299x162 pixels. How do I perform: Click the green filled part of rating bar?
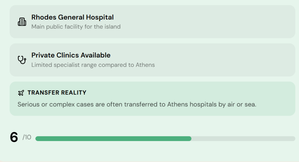point(113,139)
